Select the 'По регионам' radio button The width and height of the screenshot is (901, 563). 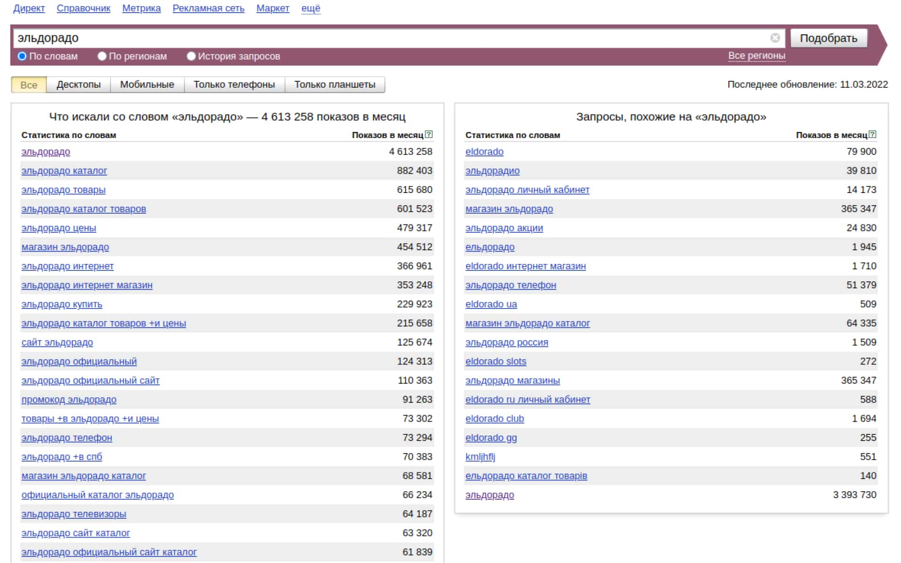102,56
